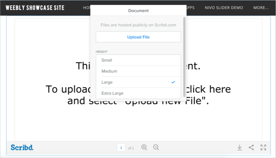Zoom out on the Scribd document

tap(156, 147)
